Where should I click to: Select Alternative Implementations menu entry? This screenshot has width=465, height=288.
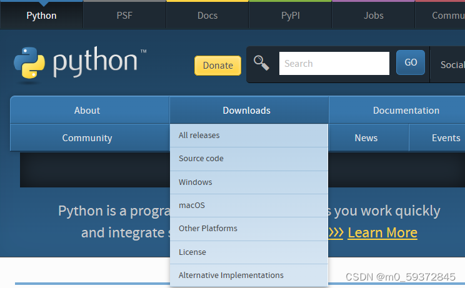[x=249, y=276]
